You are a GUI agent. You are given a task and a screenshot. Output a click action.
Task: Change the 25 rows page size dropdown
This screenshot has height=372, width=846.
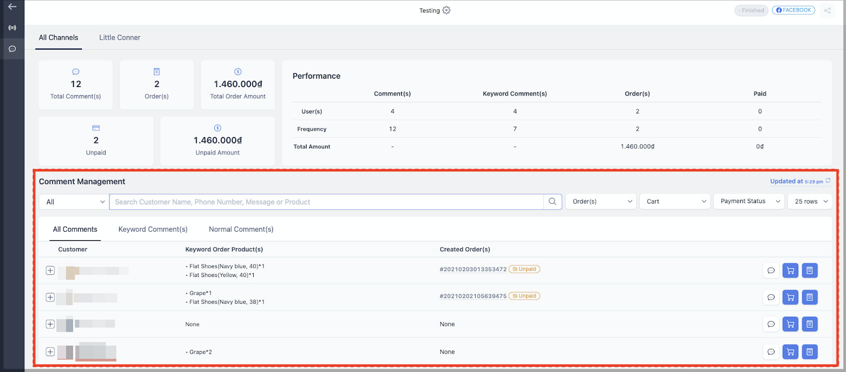click(x=810, y=202)
